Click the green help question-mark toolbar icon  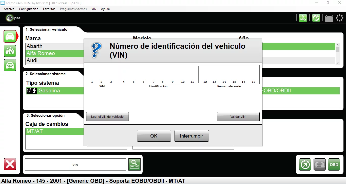click(x=316, y=18)
